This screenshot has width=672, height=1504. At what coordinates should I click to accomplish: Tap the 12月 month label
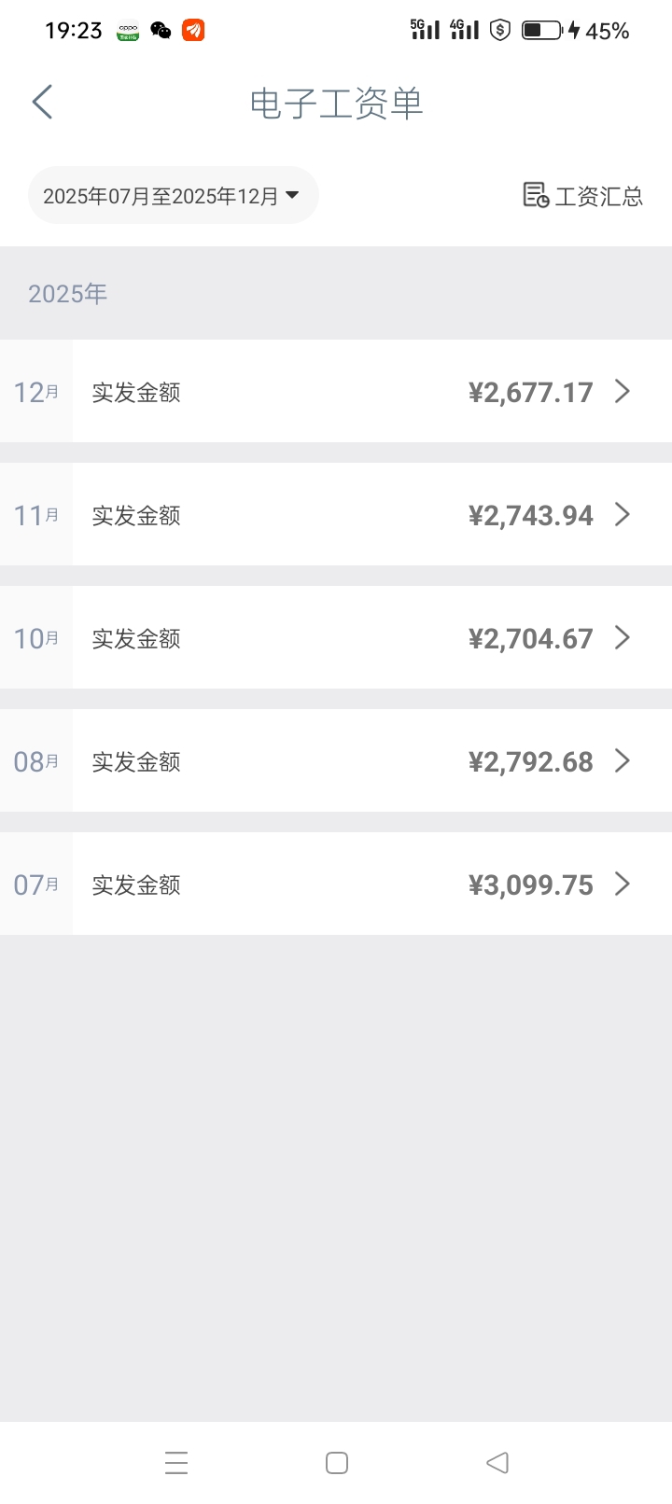(35, 392)
